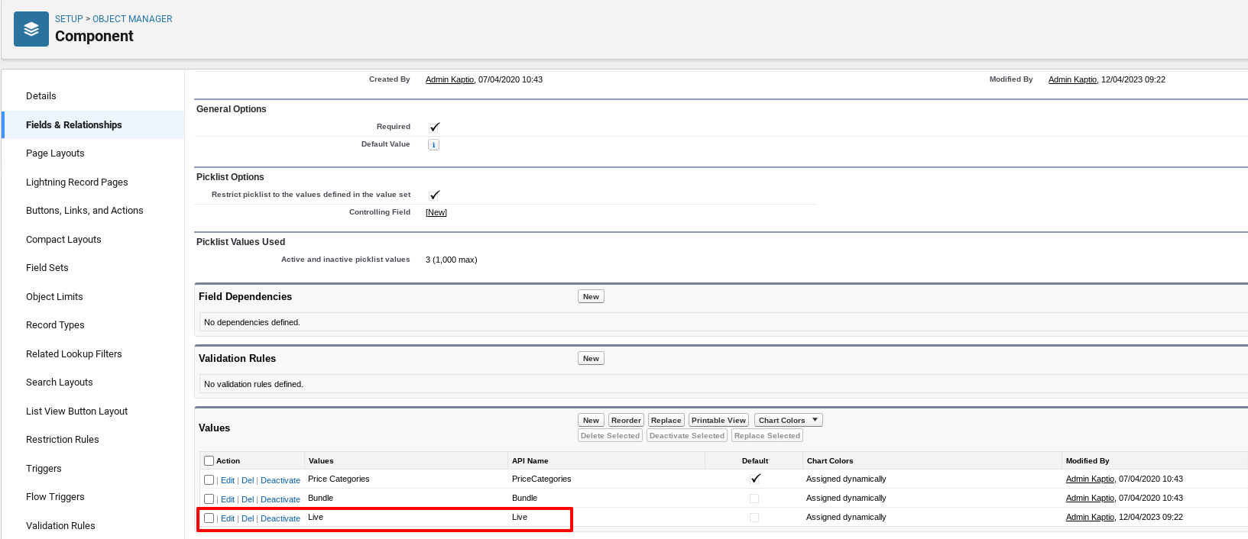Toggle the select-all Action header checkbox
Image resolution: width=1248 pixels, height=539 pixels.
[209, 461]
